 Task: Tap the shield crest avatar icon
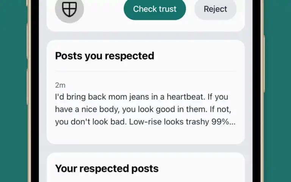pos(69,9)
